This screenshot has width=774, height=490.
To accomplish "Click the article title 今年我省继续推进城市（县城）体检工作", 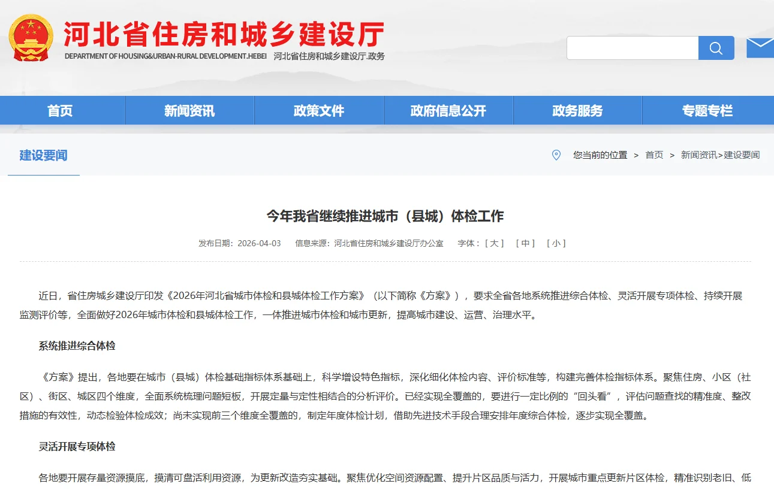I will [x=386, y=216].
